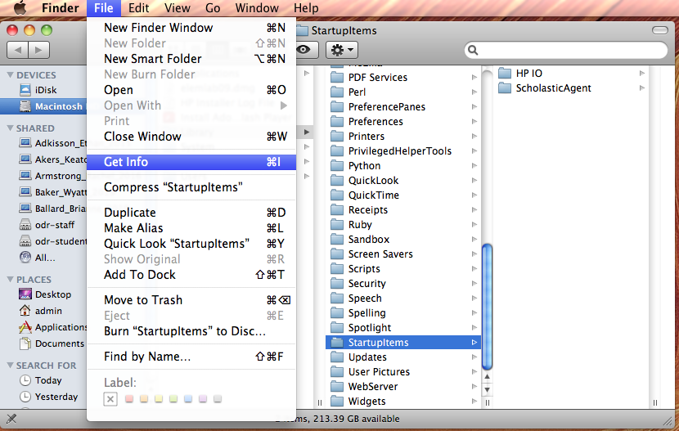Open the Go menu
The height and width of the screenshot is (431, 679).
tap(213, 8)
